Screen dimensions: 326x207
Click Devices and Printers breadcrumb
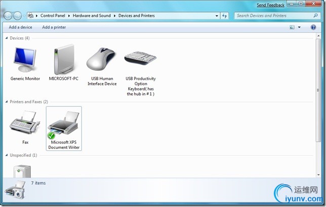[x=137, y=16]
